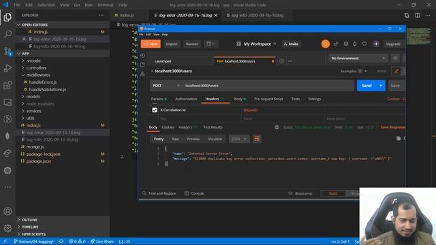436x245 pixels.
Task: Click Live Share in status bar
Action: click(x=102, y=242)
